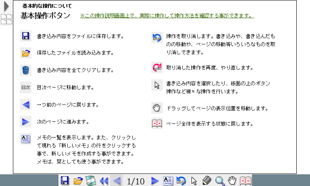310x186 pixels.
Task: Click the page thumbnails layout icon at left
Action: (x=6, y=19)
